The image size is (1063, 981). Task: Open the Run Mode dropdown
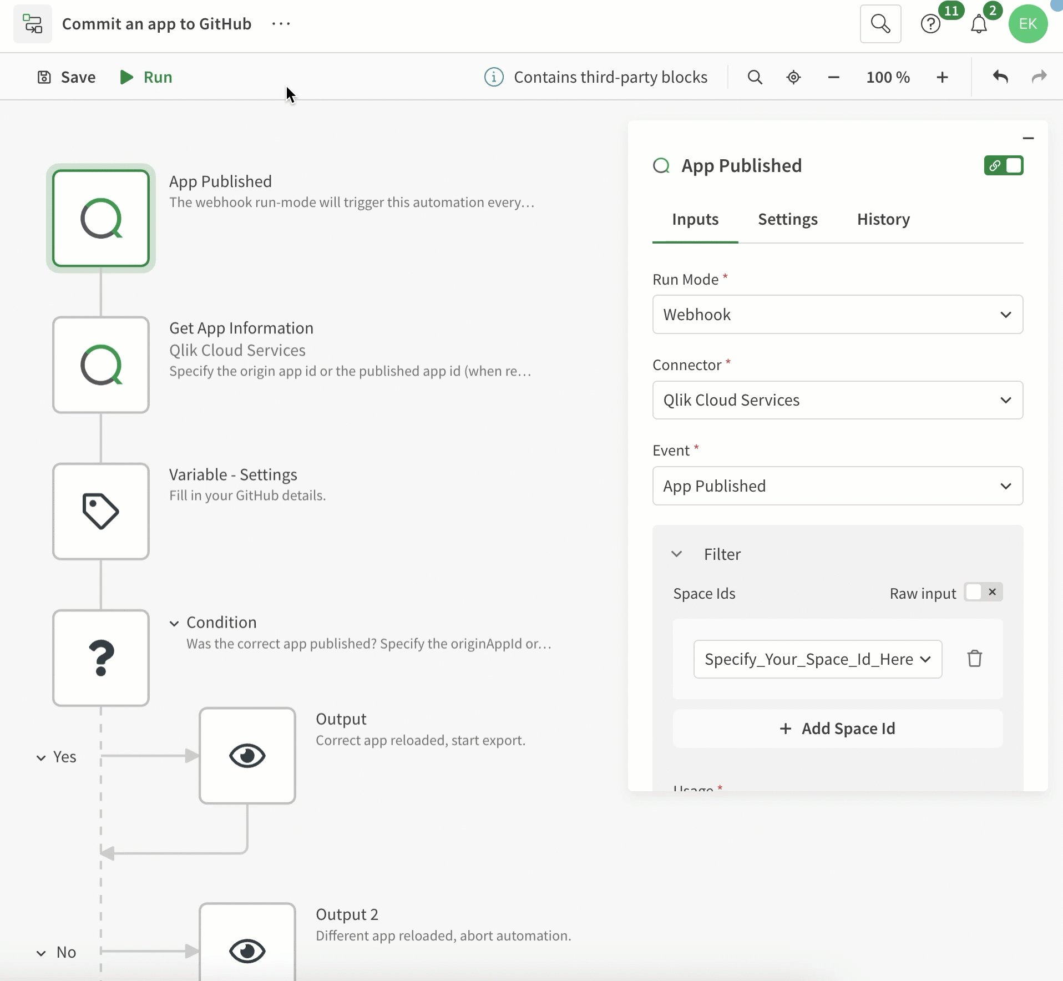(837, 315)
